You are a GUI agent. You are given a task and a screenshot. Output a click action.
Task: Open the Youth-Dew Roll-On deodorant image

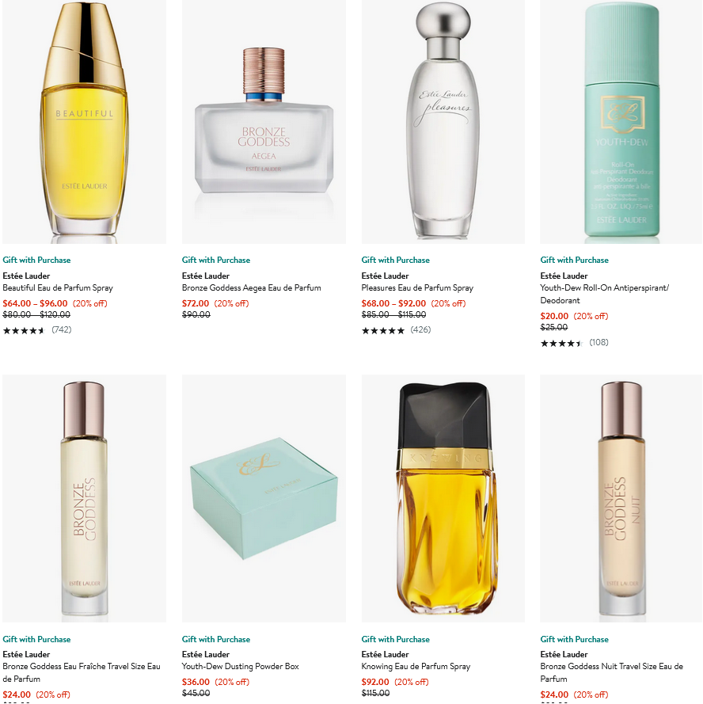coord(621,122)
